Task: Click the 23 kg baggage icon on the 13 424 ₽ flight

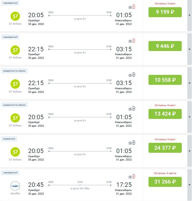Action: tap(134, 108)
